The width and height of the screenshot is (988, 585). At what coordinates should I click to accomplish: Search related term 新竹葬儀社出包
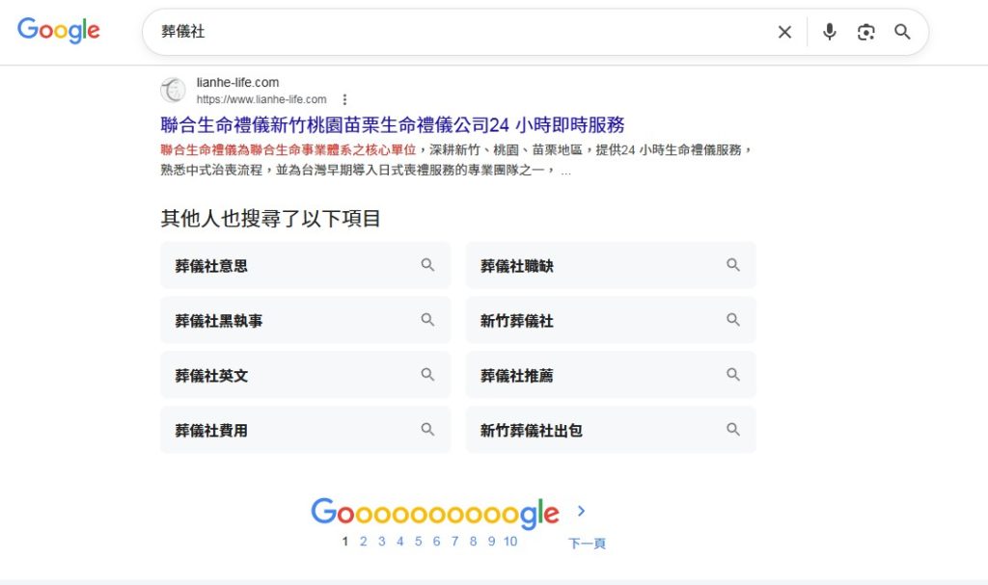pyautogui.click(x=611, y=430)
